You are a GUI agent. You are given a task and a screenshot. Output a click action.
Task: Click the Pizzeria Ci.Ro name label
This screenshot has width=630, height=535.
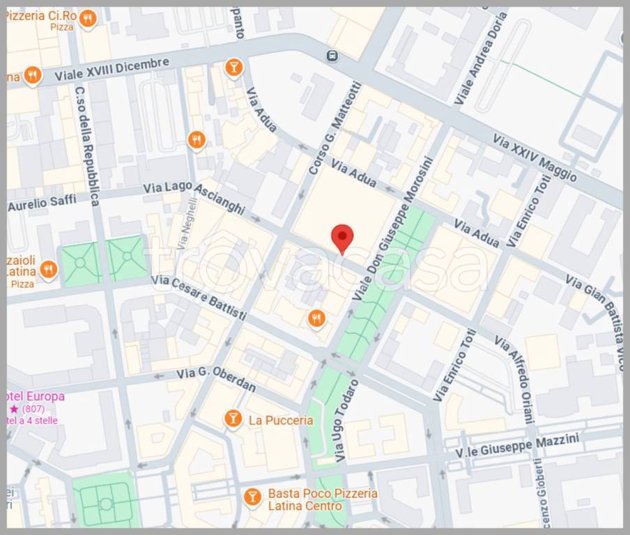pyautogui.click(x=42, y=15)
